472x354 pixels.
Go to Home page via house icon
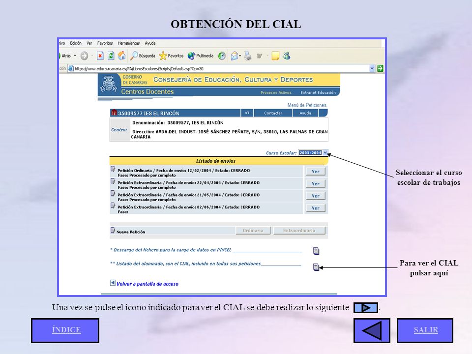[121, 56]
